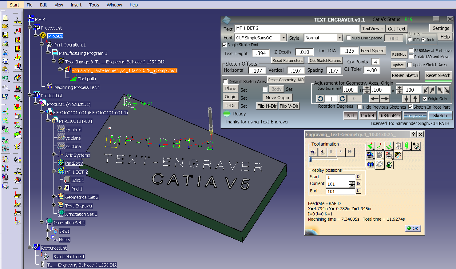The height and width of the screenshot is (269, 456).
Task: Toggle the Origin Only checkbox
Action: point(425,99)
